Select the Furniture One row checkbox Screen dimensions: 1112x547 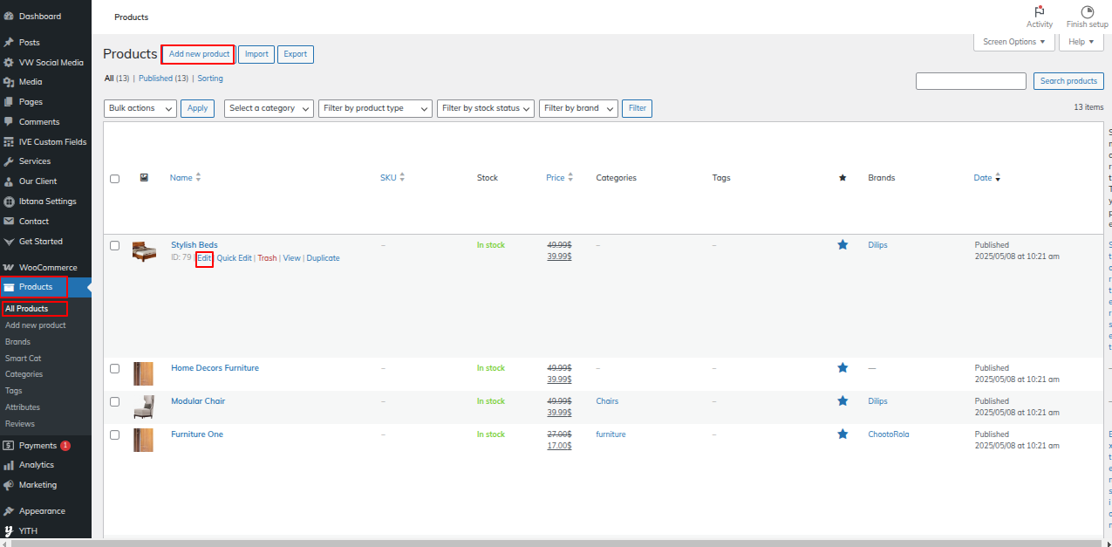tap(114, 434)
